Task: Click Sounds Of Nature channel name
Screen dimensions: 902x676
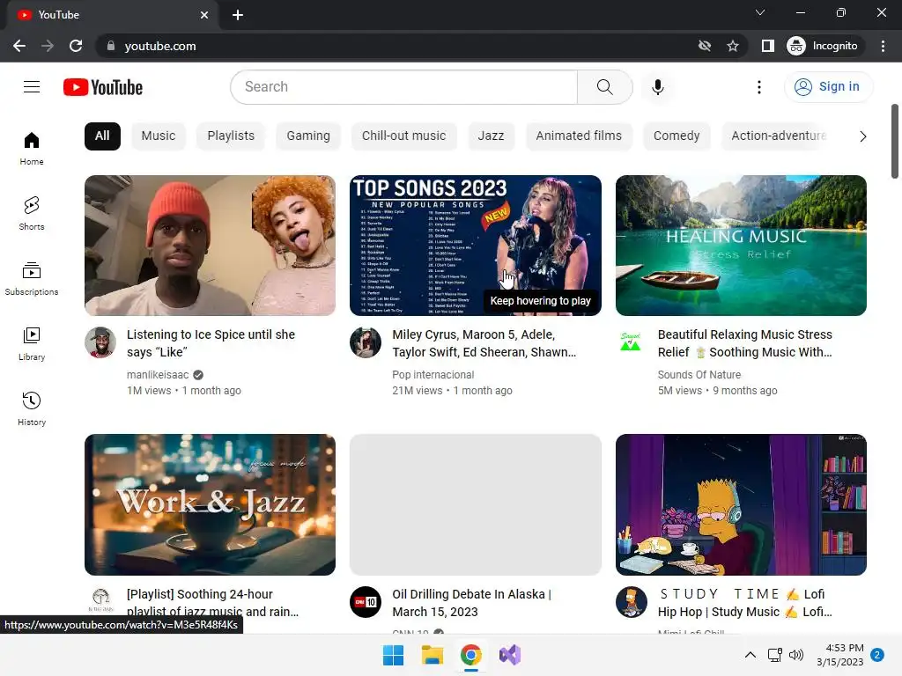Action: pos(699,375)
